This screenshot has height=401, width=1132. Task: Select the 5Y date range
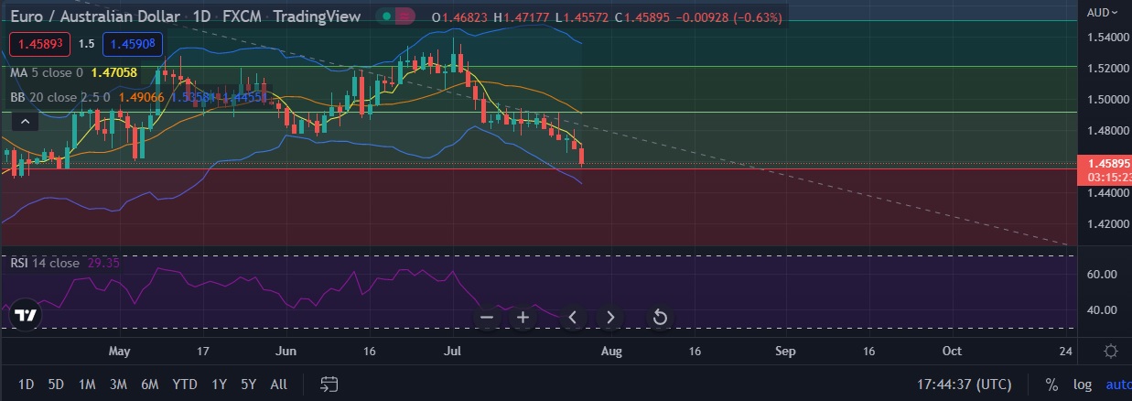coord(248,385)
